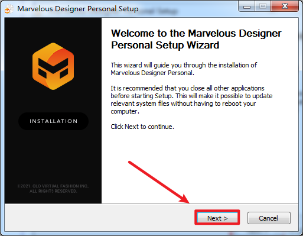Close the setup window with X
Screen dimensions: 303x236
pos(285,7)
